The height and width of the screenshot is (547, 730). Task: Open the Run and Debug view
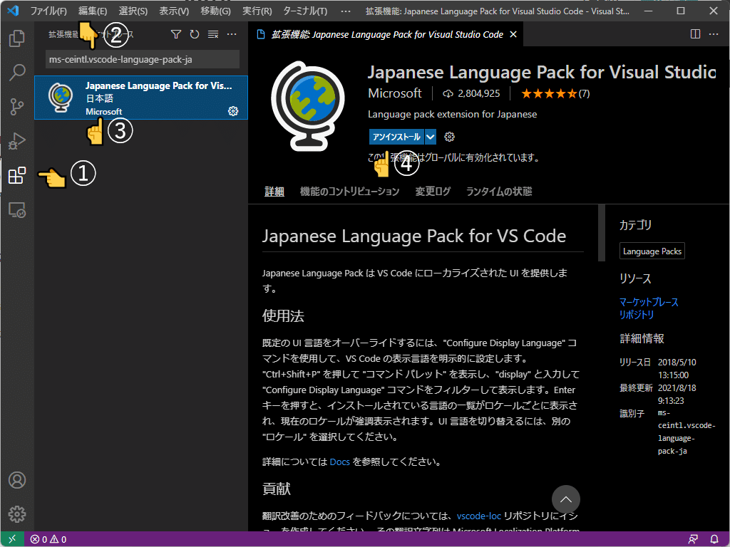tap(17, 142)
